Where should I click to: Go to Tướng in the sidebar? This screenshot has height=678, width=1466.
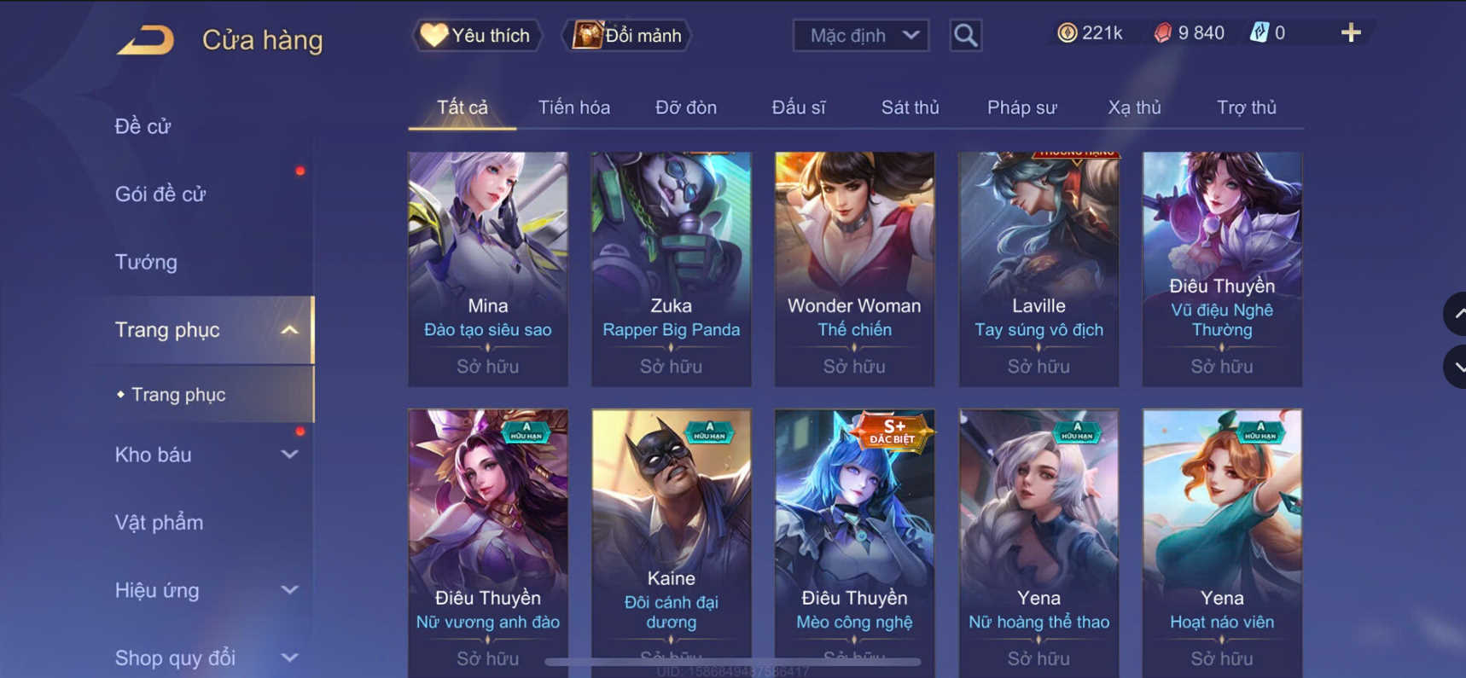point(146,262)
